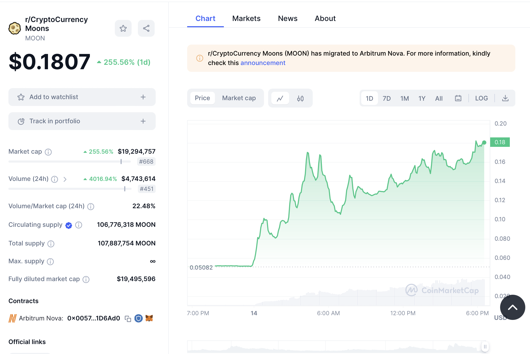Expand Volume (24h) details chevron
This screenshot has width=530, height=354.
coord(65,179)
